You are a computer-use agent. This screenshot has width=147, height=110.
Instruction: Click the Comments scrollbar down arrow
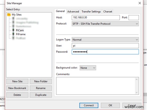(x=137, y=92)
